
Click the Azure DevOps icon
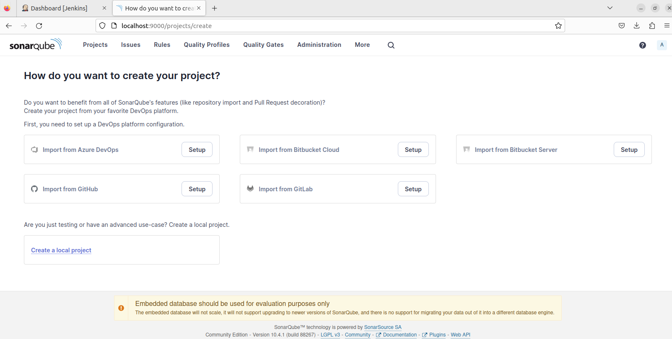coord(34,149)
